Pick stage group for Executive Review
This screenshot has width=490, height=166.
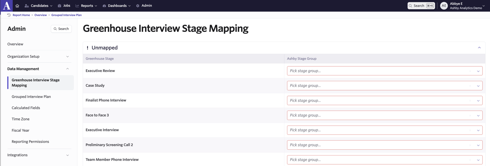(385, 71)
